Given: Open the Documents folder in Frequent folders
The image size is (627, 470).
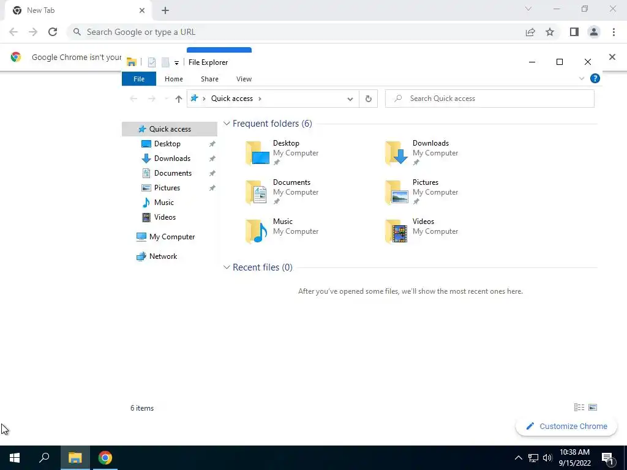Looking at the screenshot, I should click(x=282, y=192).
